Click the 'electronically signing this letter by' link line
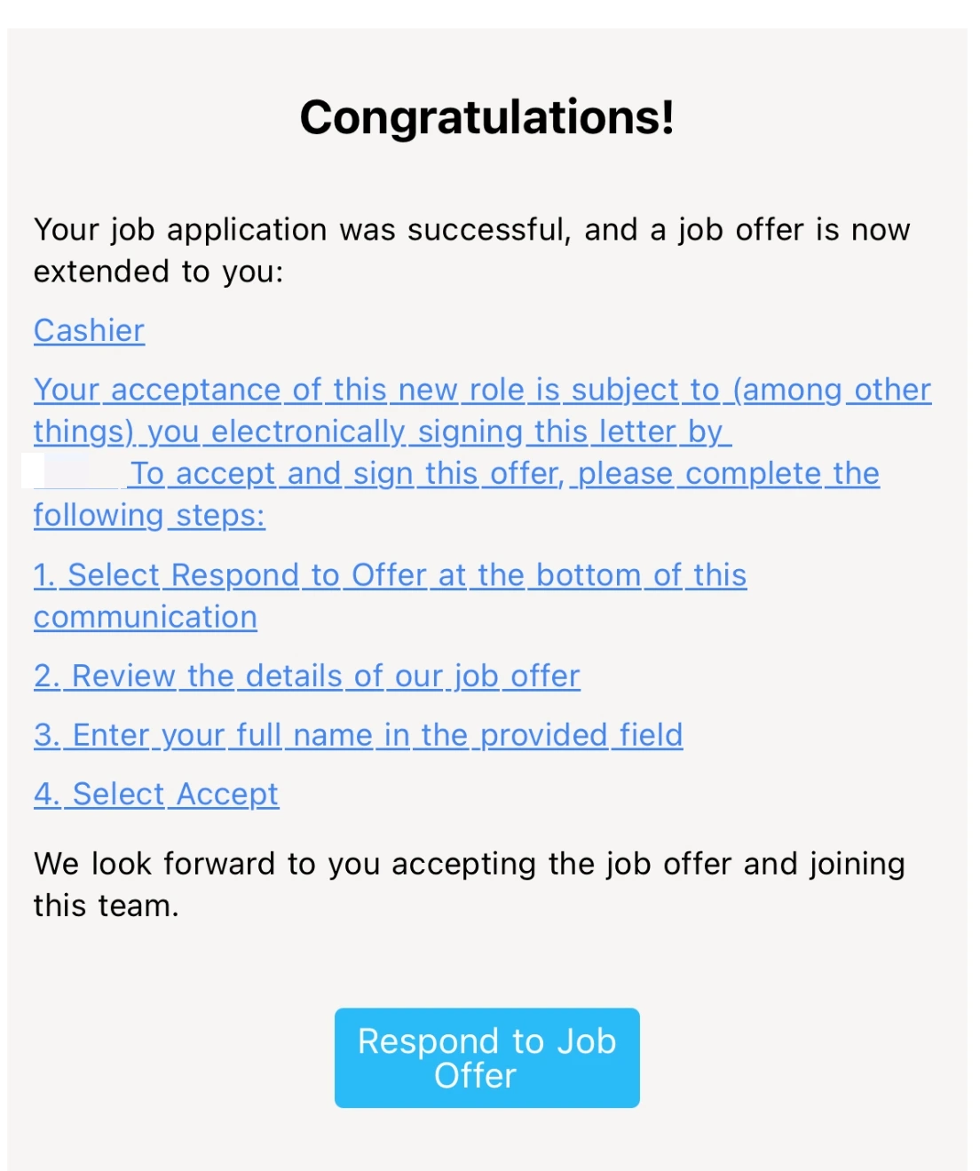The height and width of the screenshot is (1171, 980). pos(383,431)
